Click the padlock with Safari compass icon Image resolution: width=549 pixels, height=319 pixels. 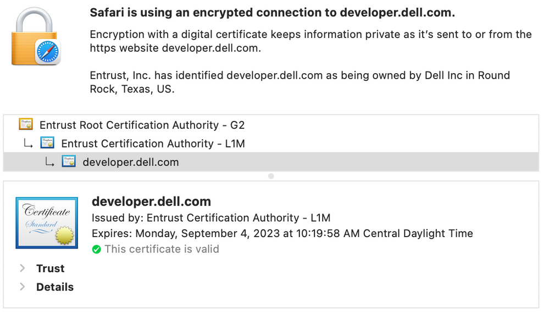pos(36,36)
